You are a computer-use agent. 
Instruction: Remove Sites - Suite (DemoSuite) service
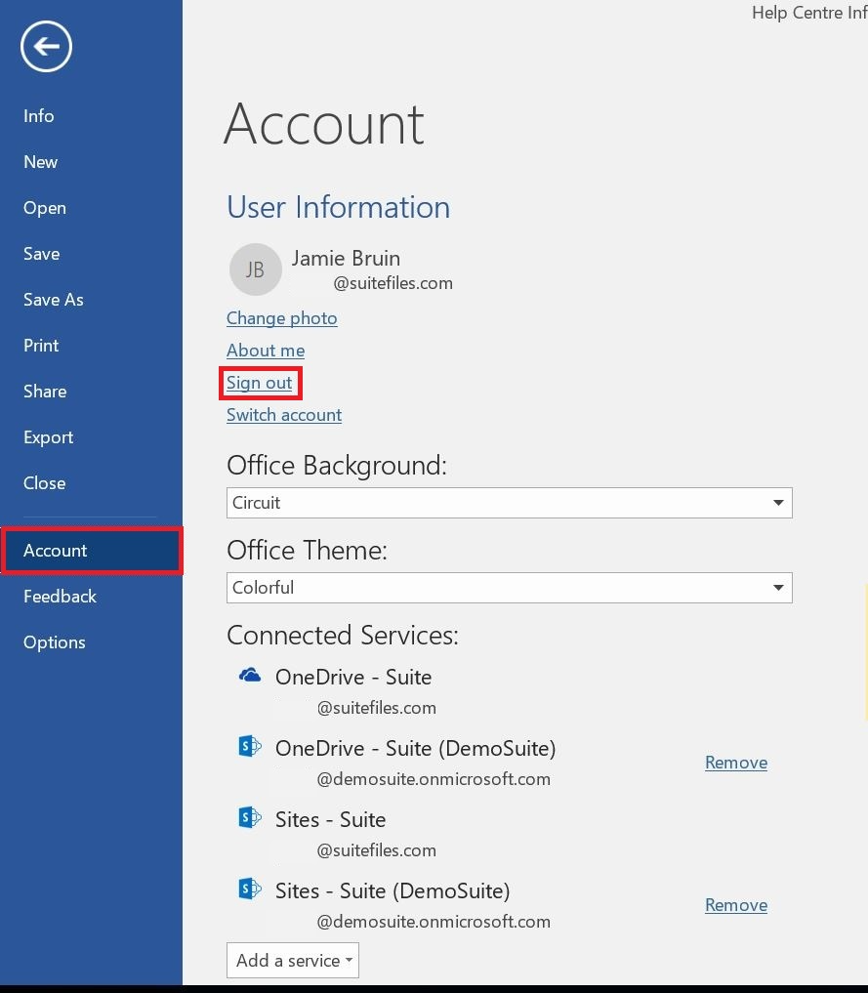click(x=736, y=905)
